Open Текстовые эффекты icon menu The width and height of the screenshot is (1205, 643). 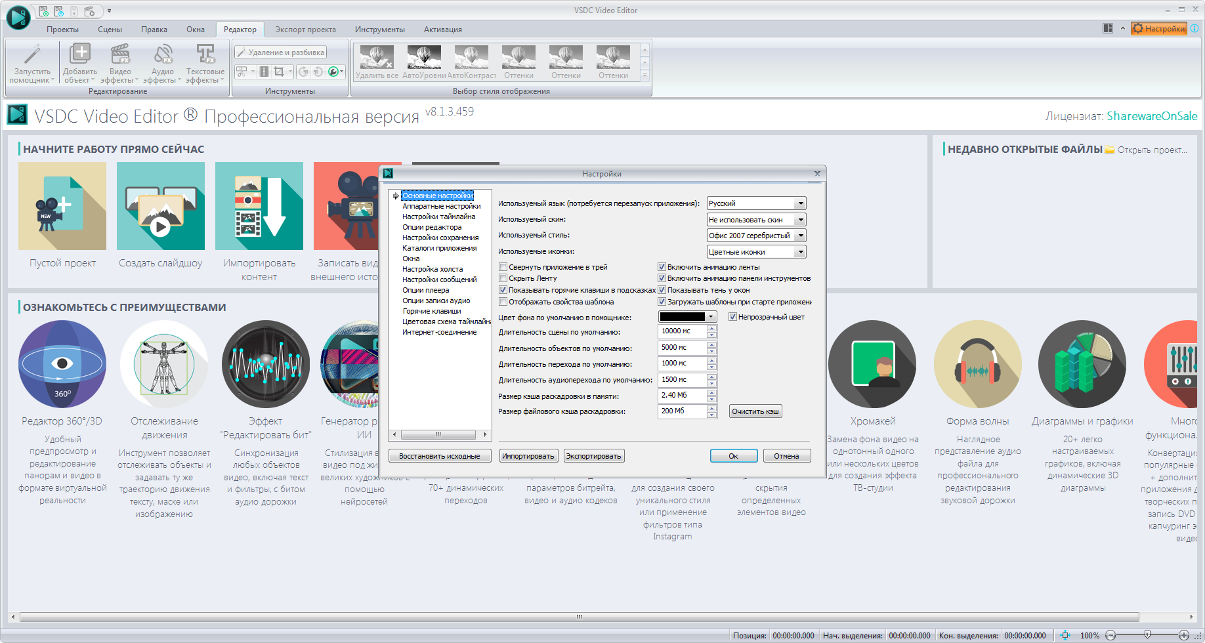click(x=205, y=56)
